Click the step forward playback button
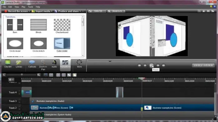Viewport: 218px width, 122px height. click(x=158, y=65)
